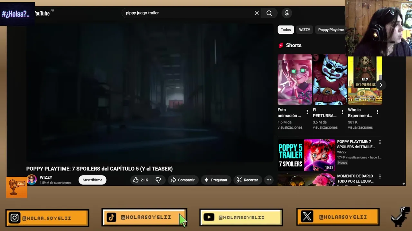Open options for 'MOMENTO DE DARLO TODO' video

pyautogui.click(x=380, y=176)
